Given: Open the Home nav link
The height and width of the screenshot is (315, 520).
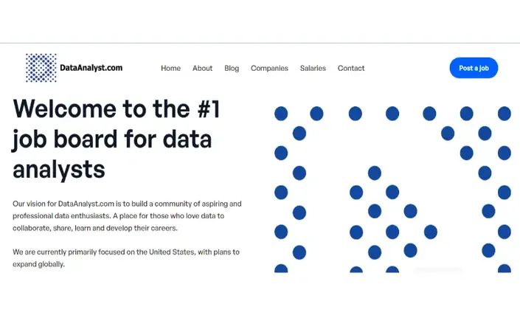Looking at the screenshot, I should (x=171, y=69).
